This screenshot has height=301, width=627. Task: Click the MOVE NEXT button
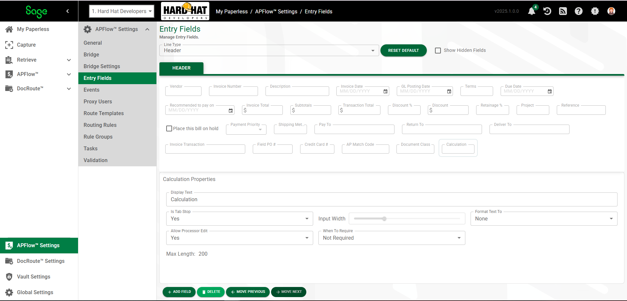click(x=289, y=292)
